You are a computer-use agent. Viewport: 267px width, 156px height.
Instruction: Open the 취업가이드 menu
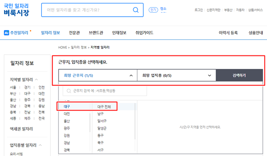[x=144, y=33]
